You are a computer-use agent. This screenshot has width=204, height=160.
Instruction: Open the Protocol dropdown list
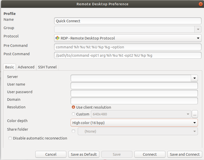198,38
